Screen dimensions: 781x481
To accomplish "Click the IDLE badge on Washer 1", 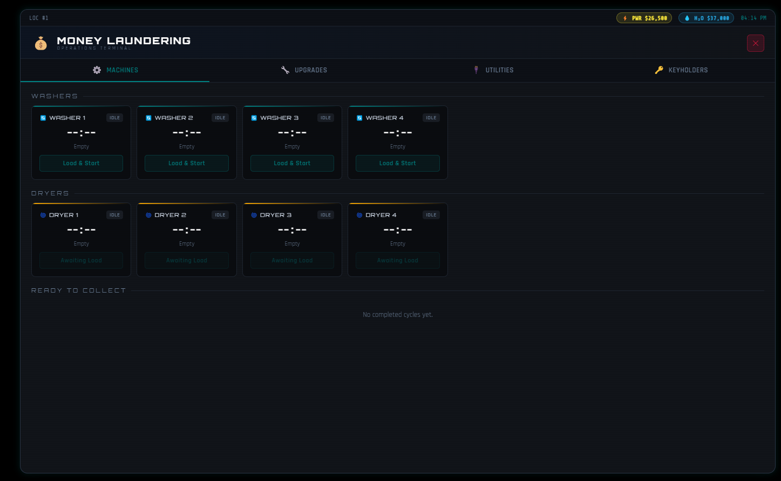I will [x=114, y=118].
